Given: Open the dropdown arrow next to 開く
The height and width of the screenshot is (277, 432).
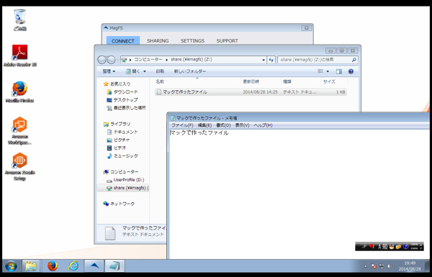Looking at the screenshot, I should (145, 72).
